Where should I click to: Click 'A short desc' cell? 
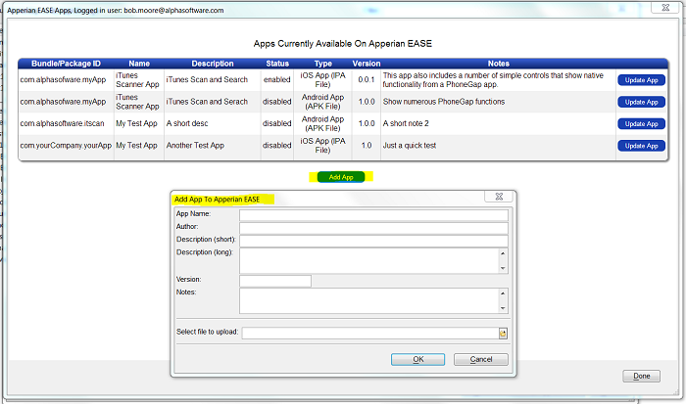pyautogui.click(x=187, y=123)
